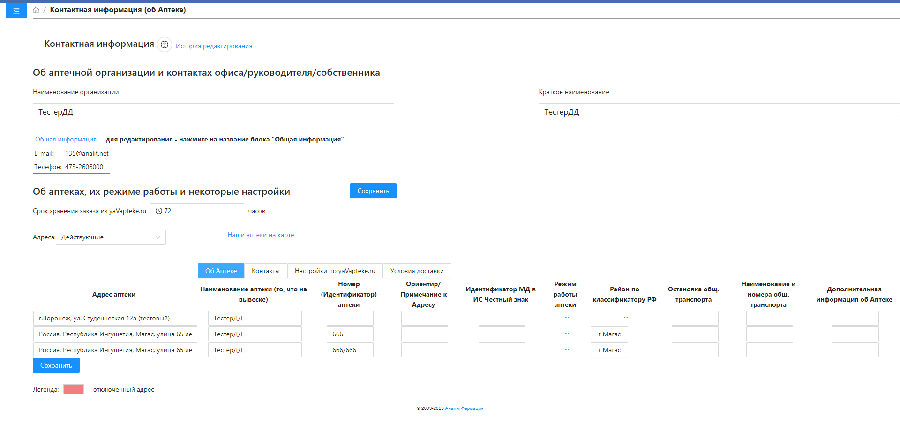Click phone value 473-2606000

click(84, 167)
